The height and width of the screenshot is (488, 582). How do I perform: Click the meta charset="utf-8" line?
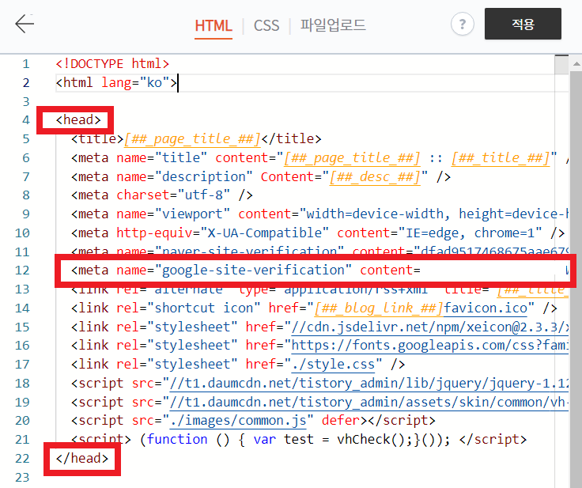click(x=162, y=195)
